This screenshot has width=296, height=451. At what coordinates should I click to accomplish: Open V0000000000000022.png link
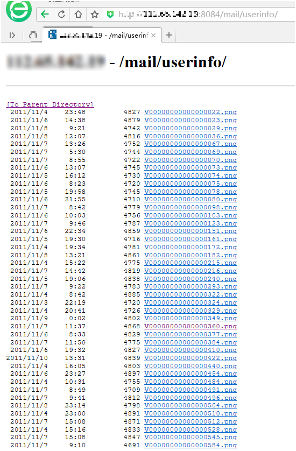(191, 112)
